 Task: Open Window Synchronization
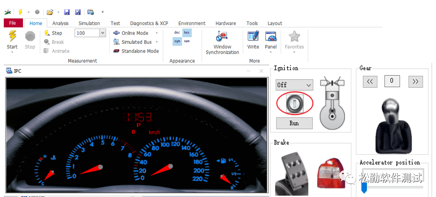tap(222, 43)
